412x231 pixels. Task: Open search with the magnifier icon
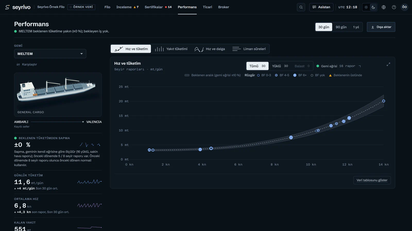(301, 7)
